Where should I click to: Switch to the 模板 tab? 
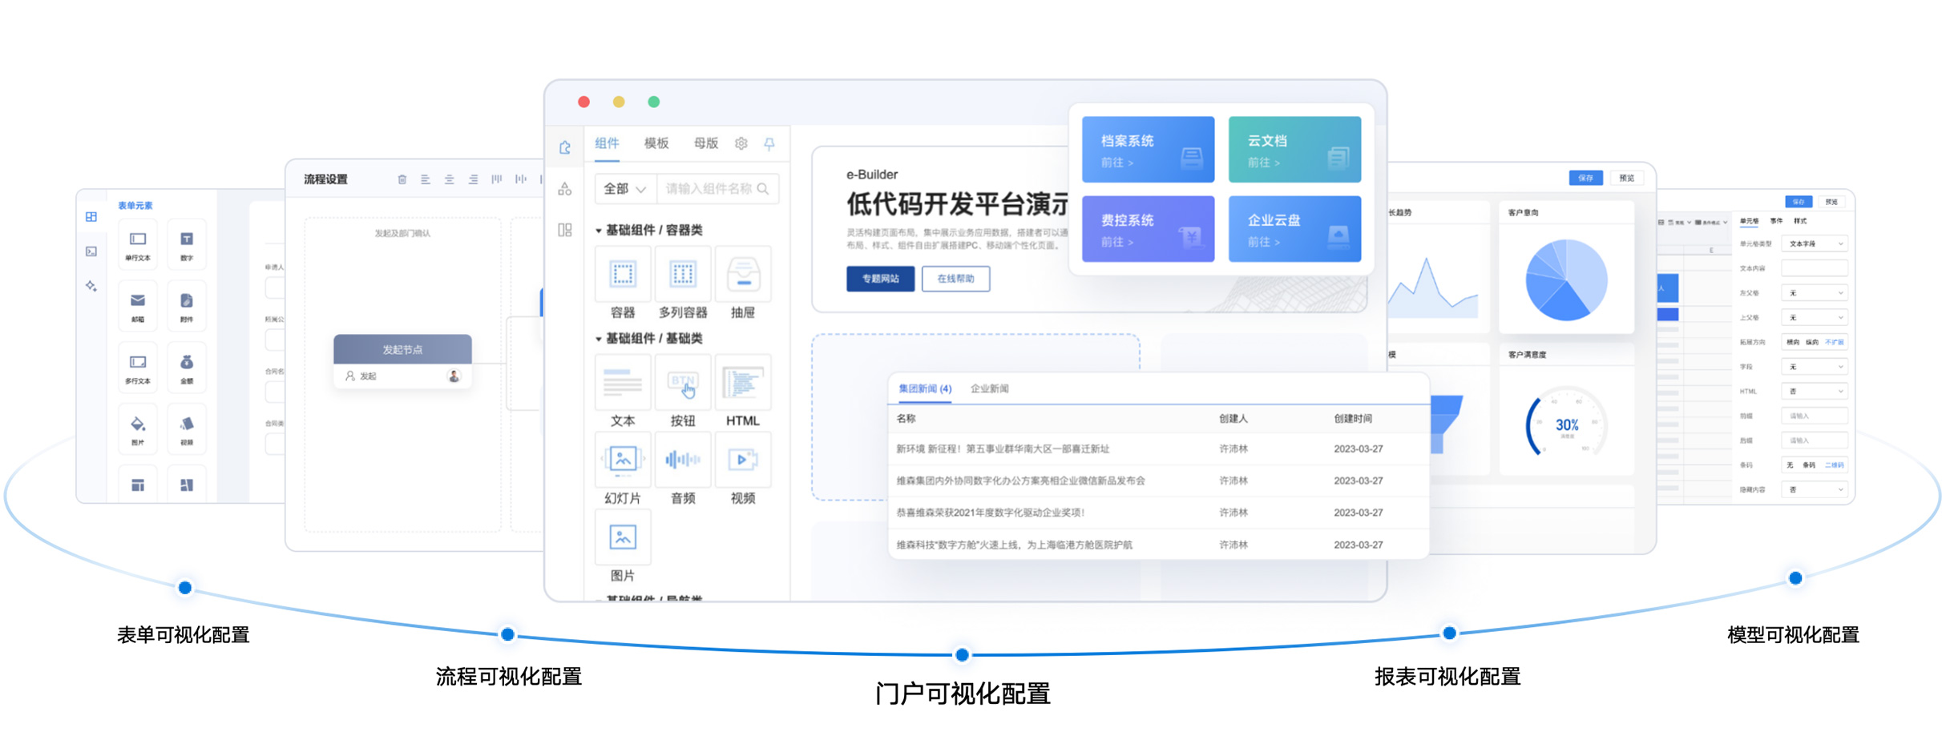coord(656,143)
